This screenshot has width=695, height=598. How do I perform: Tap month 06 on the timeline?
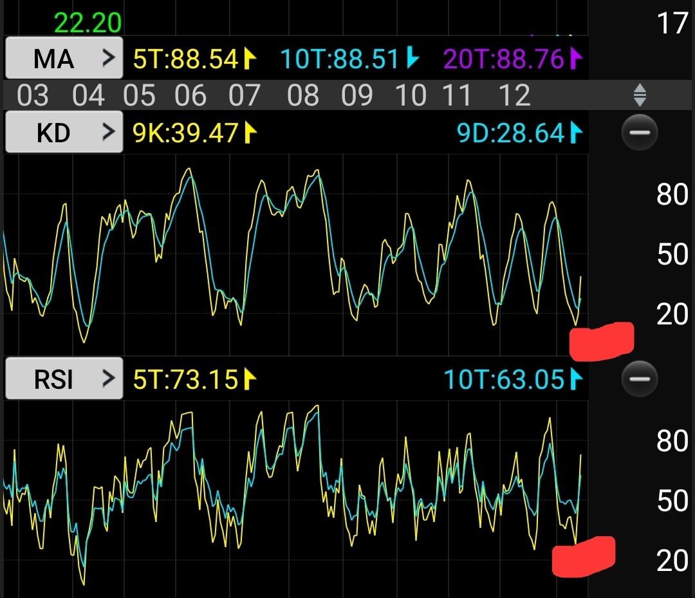pos(190,95)
